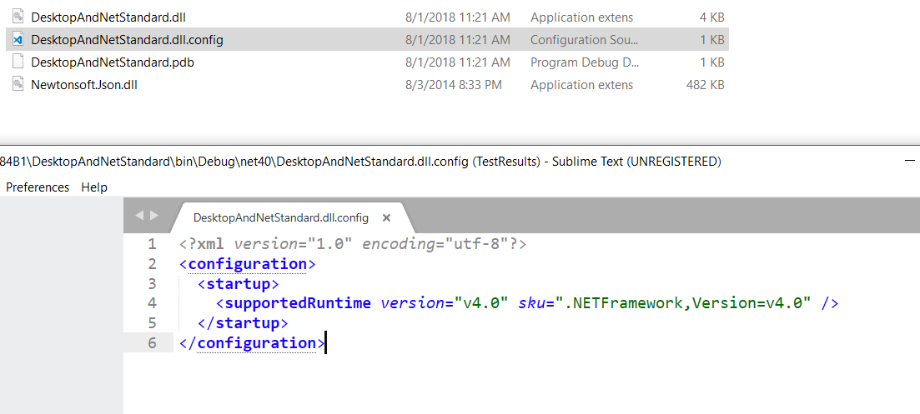
Task: Click the DesktopAndNetStandard.pdb file icon
Action: click(x=18, y=62)
